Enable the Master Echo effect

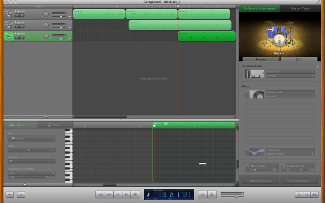click(247, 168)
